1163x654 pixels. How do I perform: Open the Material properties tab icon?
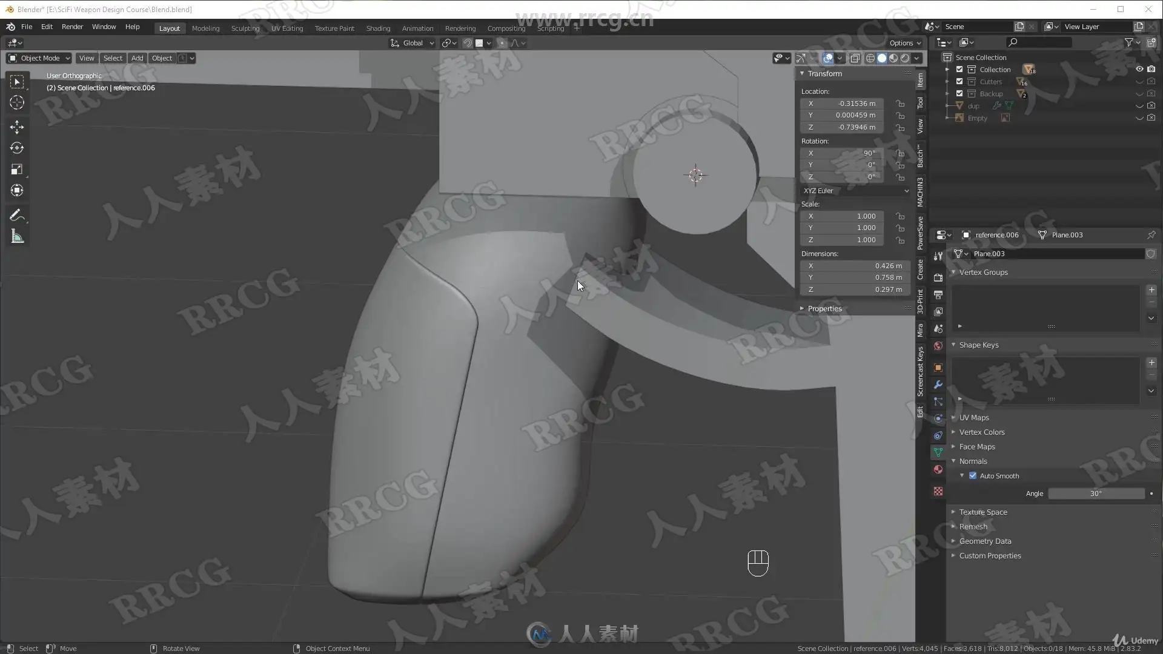coord(938,469)
